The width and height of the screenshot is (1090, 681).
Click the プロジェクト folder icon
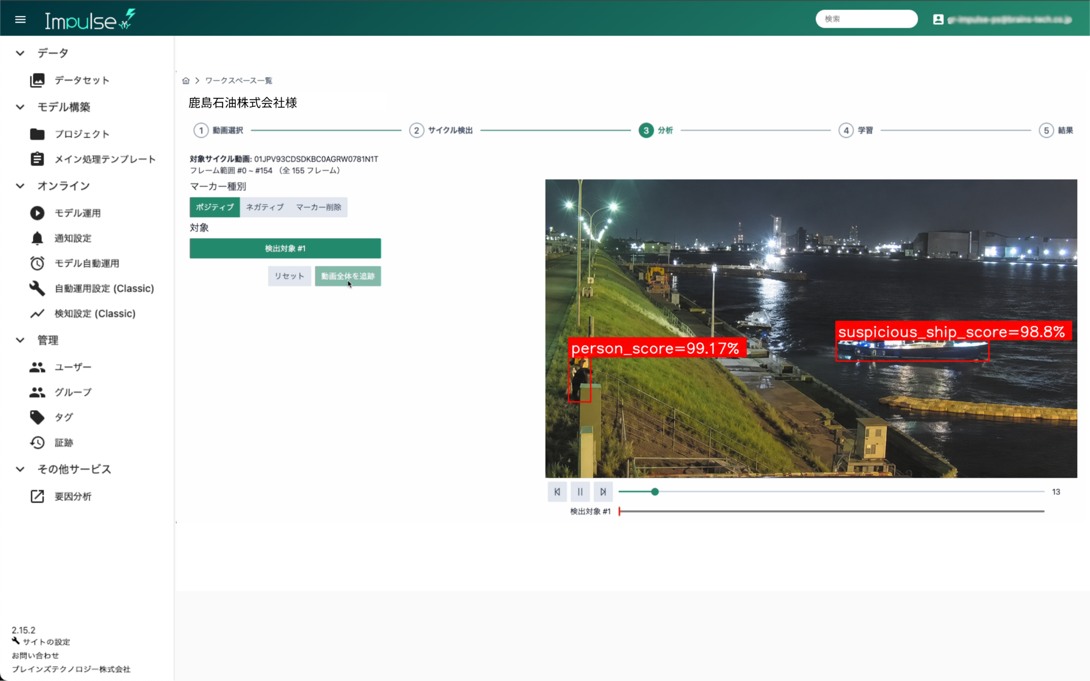[37, 134]
